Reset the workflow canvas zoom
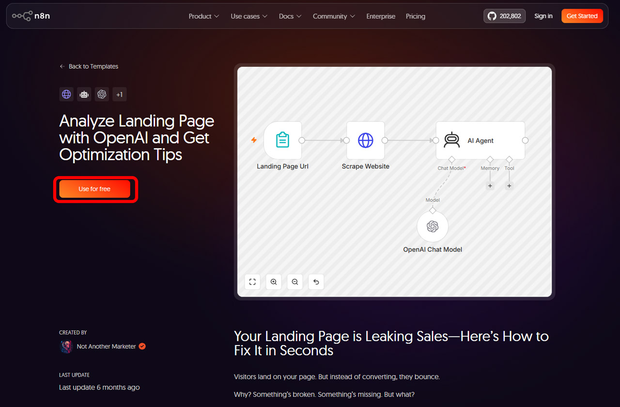Image resolution: width=620 pixels, height=407 pixels. (316, 282)
